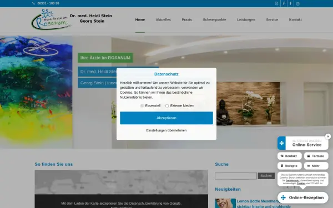
Task: Toggle the Essenziell checkbox
Action: [x=142, y=106]
